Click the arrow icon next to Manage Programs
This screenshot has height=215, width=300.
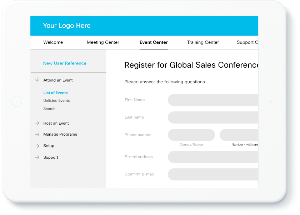click(37, 134)
